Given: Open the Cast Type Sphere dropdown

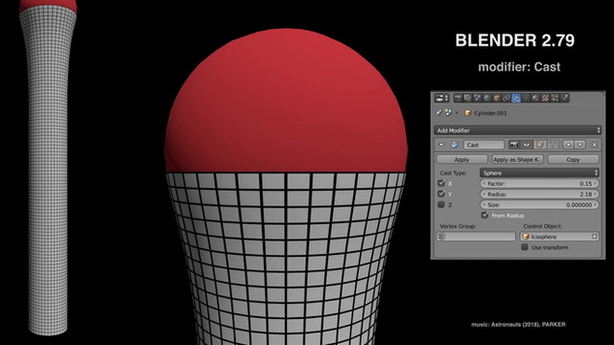Looking at the screenshot, I should click(x=539, y=172).
